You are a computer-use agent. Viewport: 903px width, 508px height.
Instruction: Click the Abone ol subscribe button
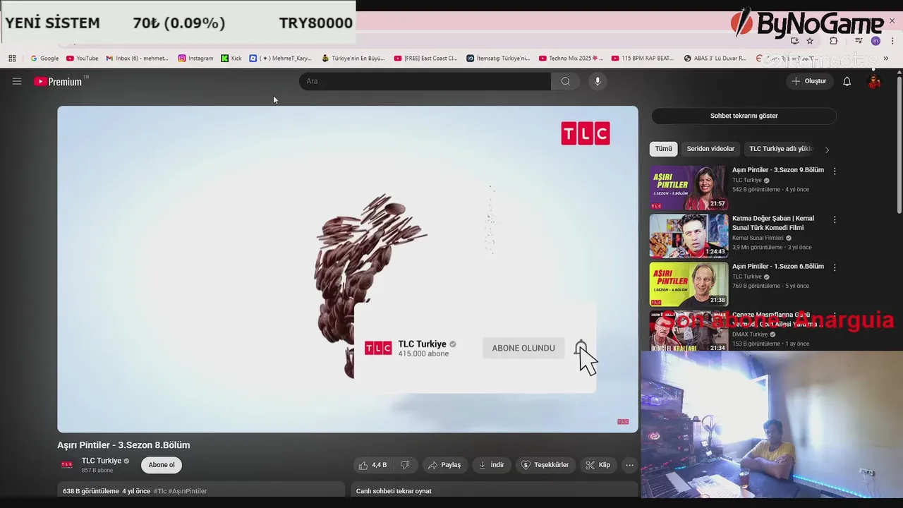tap(162, 465)
